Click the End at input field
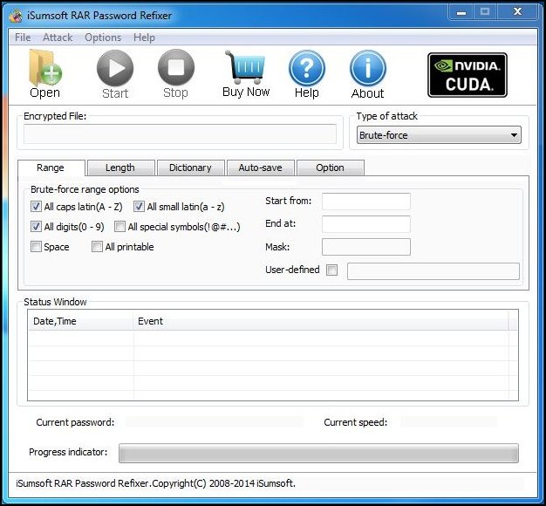 click(x=366, y=224)
